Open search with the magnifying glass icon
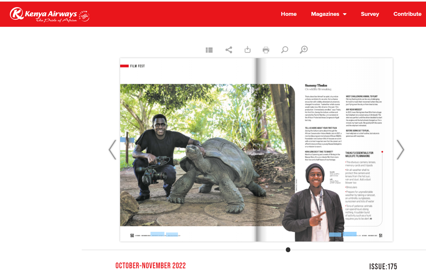The width and height of the screenshot is (426, 278). click(285, 50)
